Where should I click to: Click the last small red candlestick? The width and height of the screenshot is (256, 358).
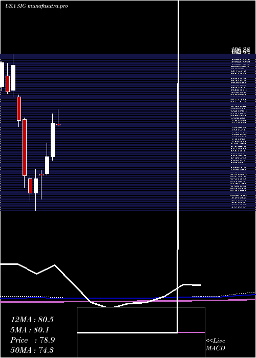(x=58, y=124)
